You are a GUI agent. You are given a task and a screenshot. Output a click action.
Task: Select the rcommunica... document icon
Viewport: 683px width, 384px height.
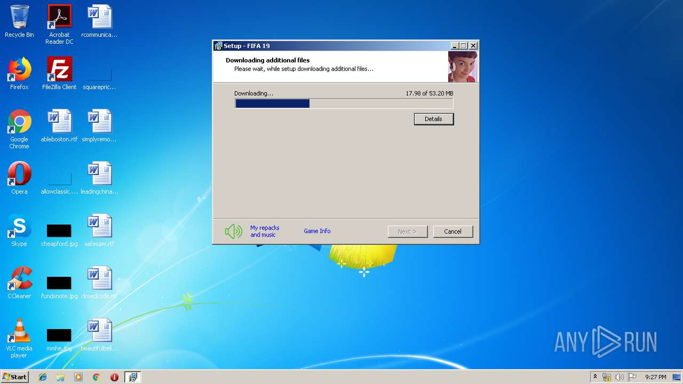click(x=99, y=21)
